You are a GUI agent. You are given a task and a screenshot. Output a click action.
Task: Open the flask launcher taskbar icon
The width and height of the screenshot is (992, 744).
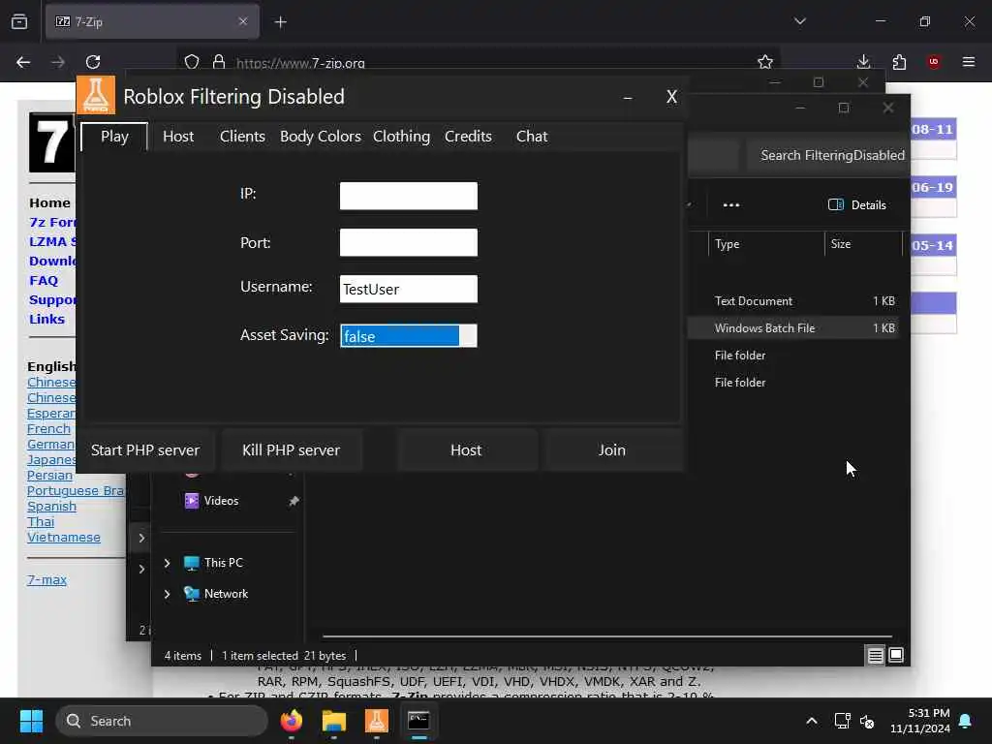(x=377, y=721)
